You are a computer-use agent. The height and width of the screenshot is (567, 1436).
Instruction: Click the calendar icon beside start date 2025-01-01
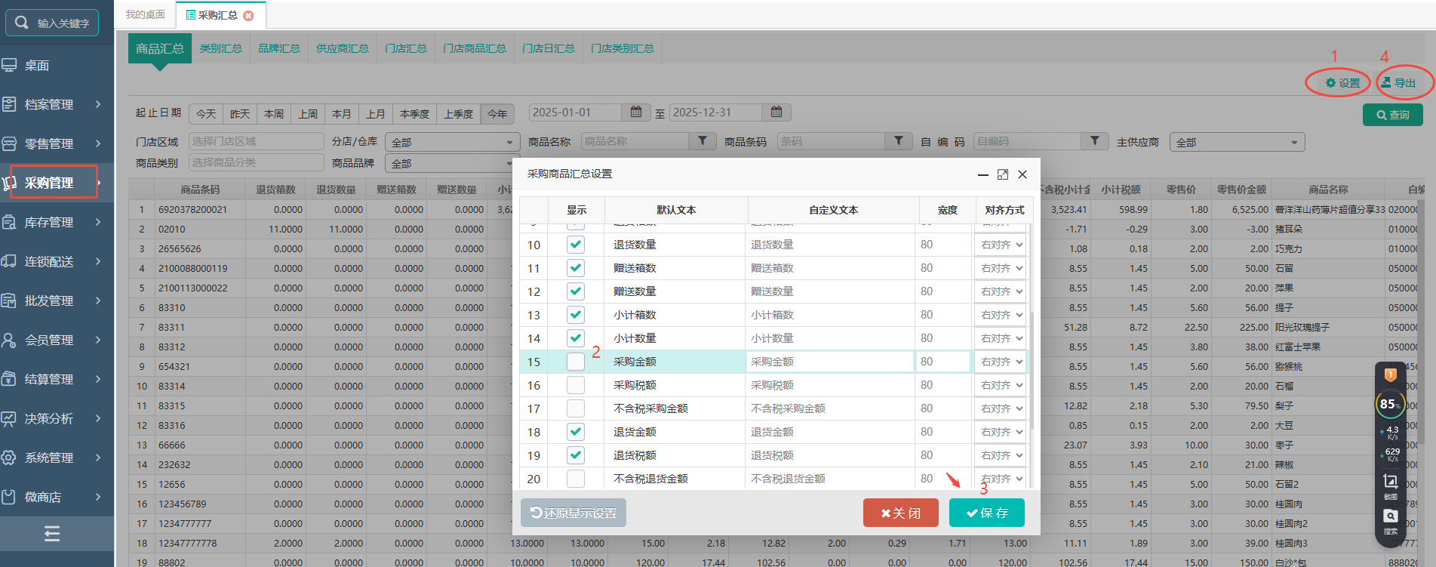[636, 112]
